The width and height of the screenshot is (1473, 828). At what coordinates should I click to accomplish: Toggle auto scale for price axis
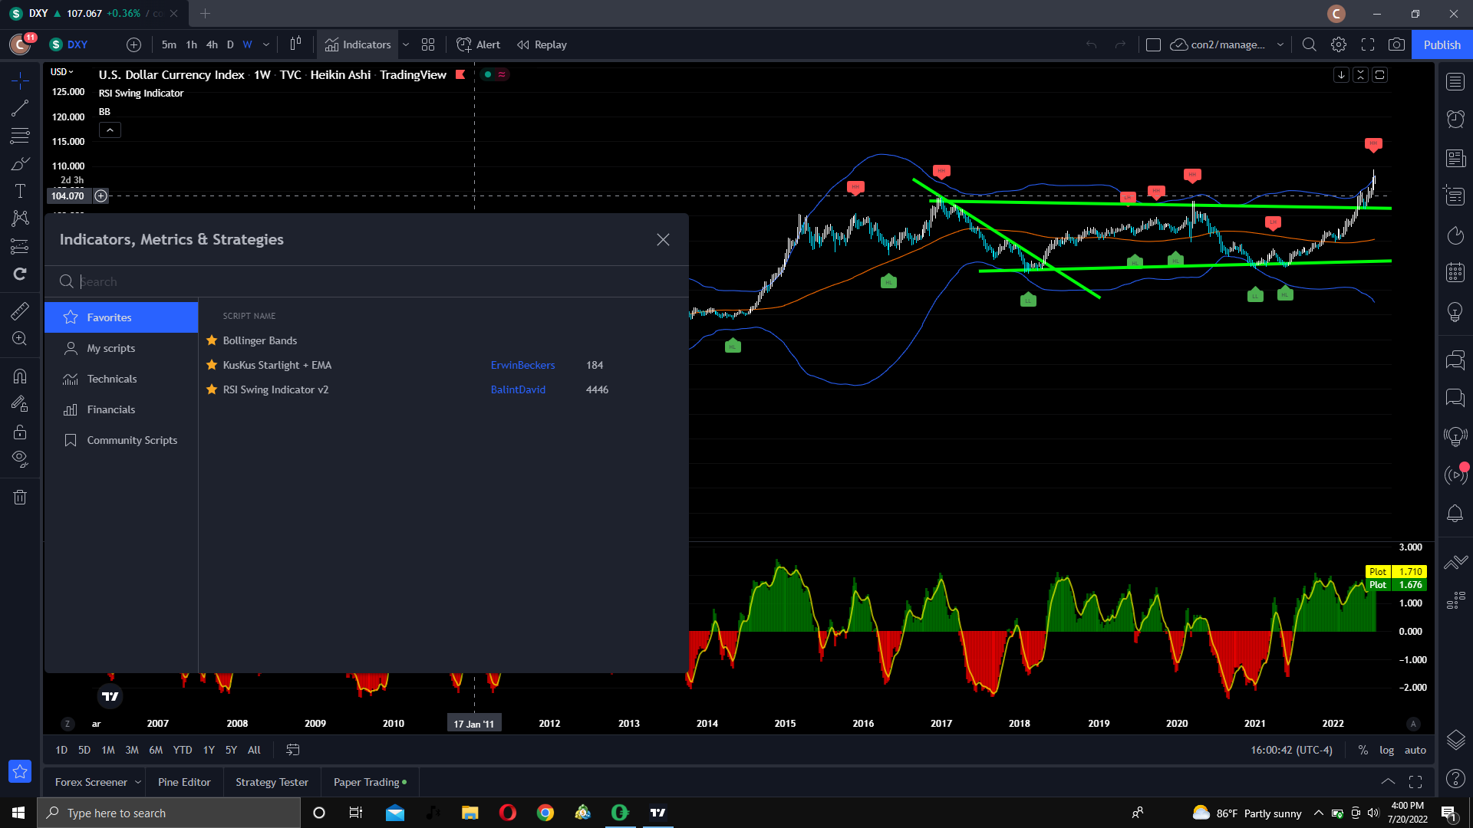[1415, 750]
